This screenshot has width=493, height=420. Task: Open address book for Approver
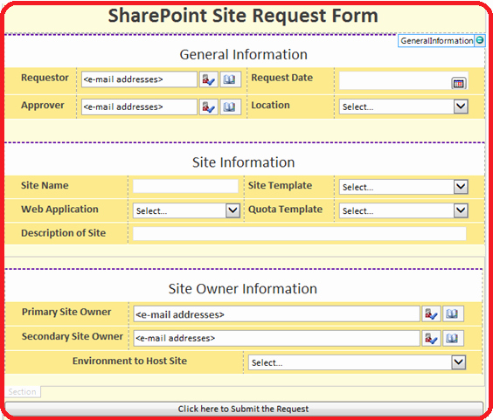click(230, 107)
